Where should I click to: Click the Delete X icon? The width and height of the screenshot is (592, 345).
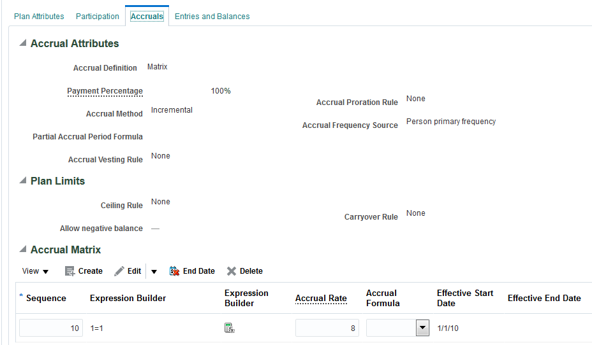232,271
